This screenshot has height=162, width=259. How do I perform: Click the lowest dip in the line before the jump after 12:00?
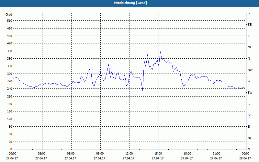point(142,90)
